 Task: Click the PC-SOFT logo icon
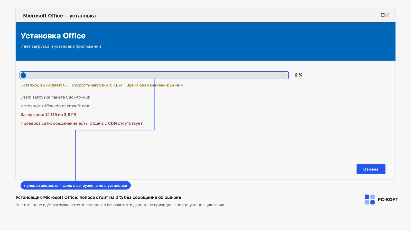(370, 199)
